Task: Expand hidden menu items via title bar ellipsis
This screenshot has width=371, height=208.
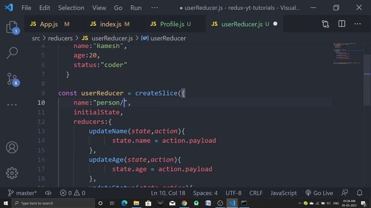Action: click(155, 8)
